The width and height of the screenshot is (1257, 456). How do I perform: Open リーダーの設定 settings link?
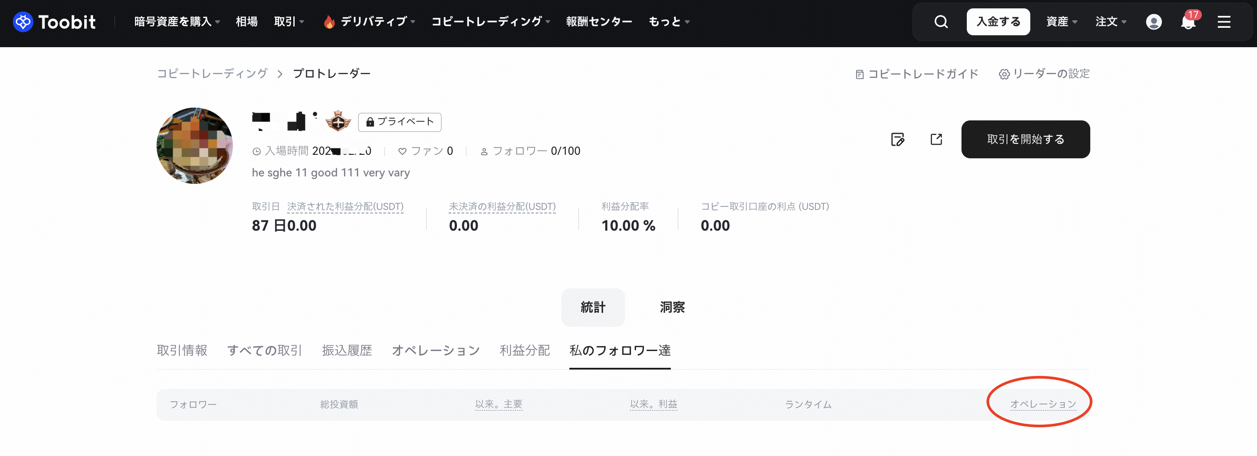1044,74
